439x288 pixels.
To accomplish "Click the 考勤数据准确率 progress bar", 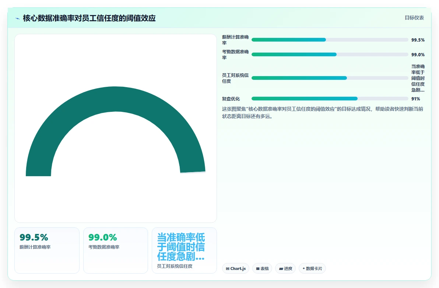I will tap(330, 54).
